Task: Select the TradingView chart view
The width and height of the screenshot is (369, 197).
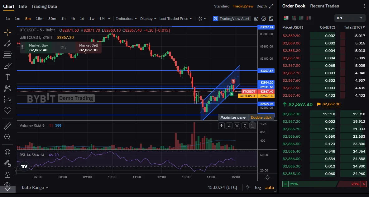Action: [243, 6]
